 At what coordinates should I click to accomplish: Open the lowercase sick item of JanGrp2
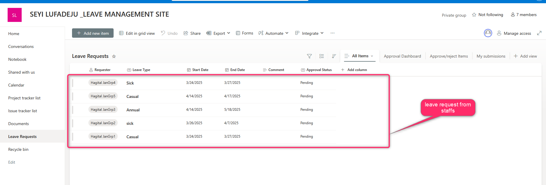click(x=130, y=123)
